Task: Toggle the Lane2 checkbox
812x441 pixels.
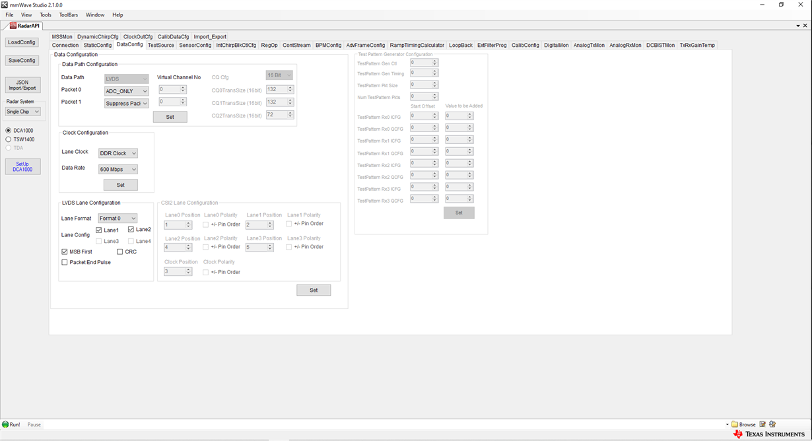Action: pos(131,230)
